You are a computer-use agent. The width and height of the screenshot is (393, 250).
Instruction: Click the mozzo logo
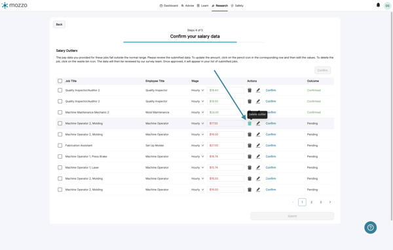14,5
